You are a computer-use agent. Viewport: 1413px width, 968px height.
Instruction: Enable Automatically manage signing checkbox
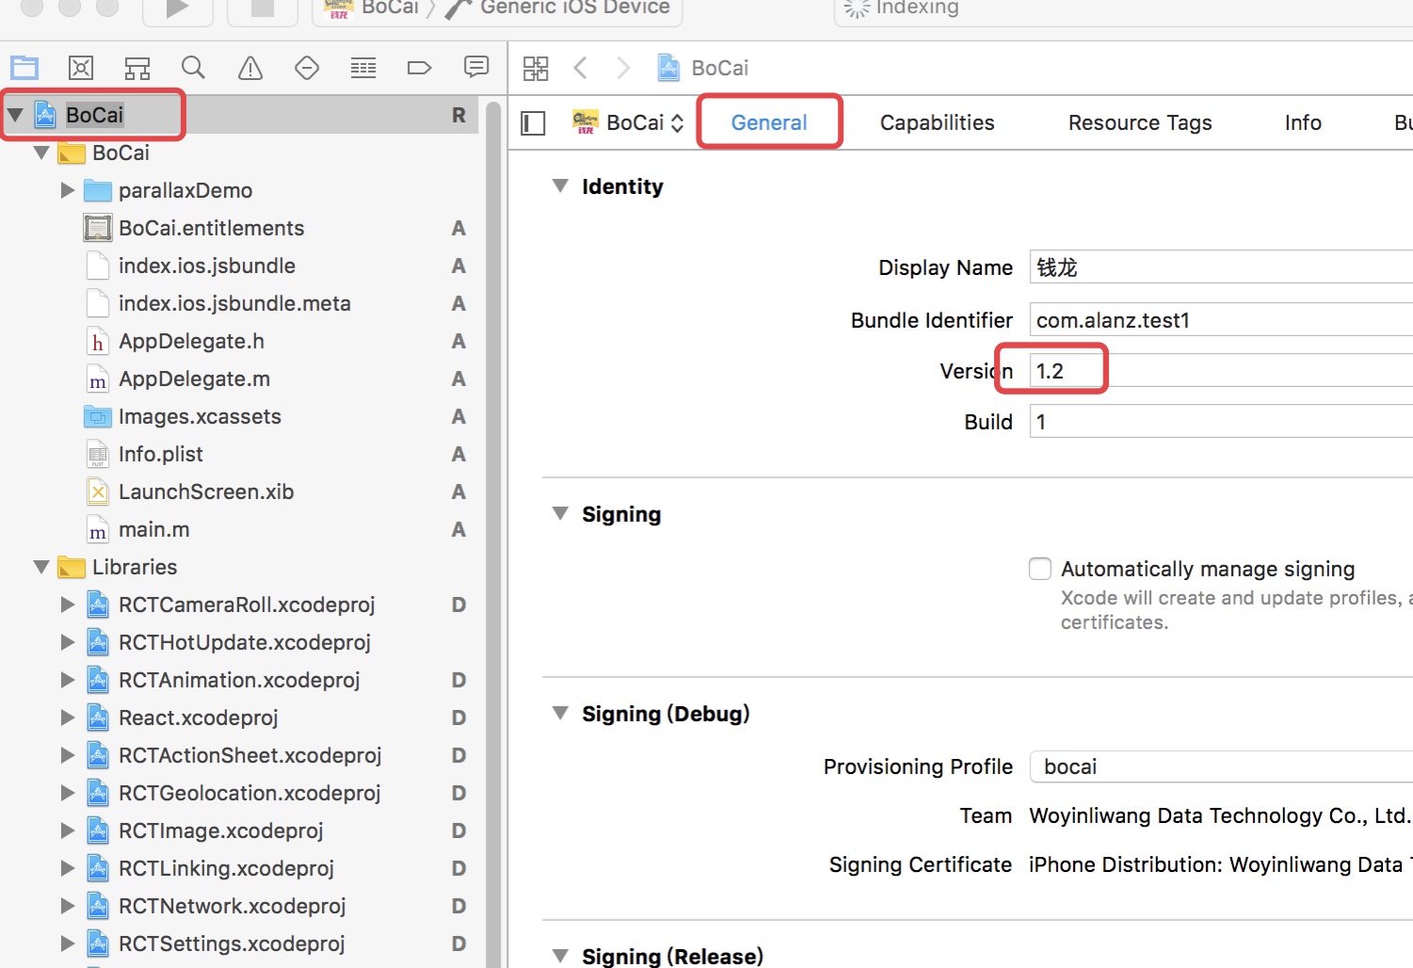point(1040,569)
